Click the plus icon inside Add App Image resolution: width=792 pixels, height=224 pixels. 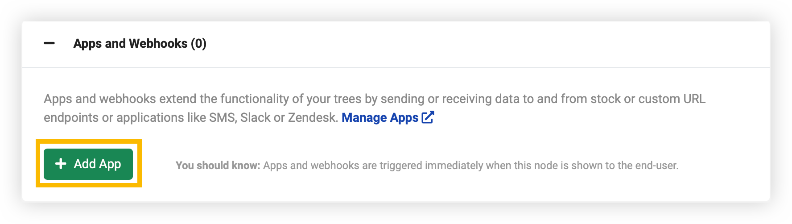click(61, 164)
